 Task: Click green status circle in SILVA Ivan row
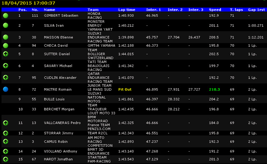[6, 25]
